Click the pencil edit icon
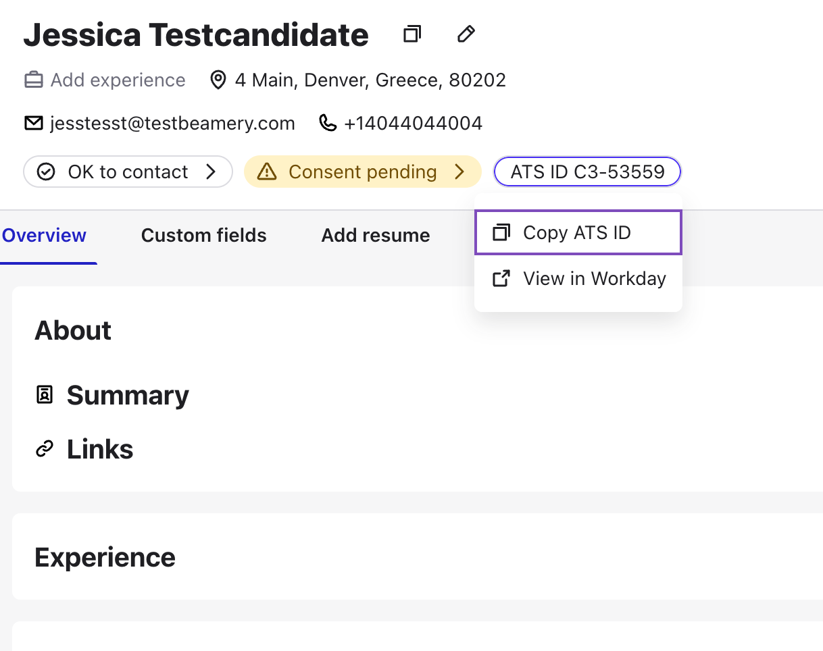Image resolution: width=823 pixels, height=651 pixels. (x=466, y=34)
